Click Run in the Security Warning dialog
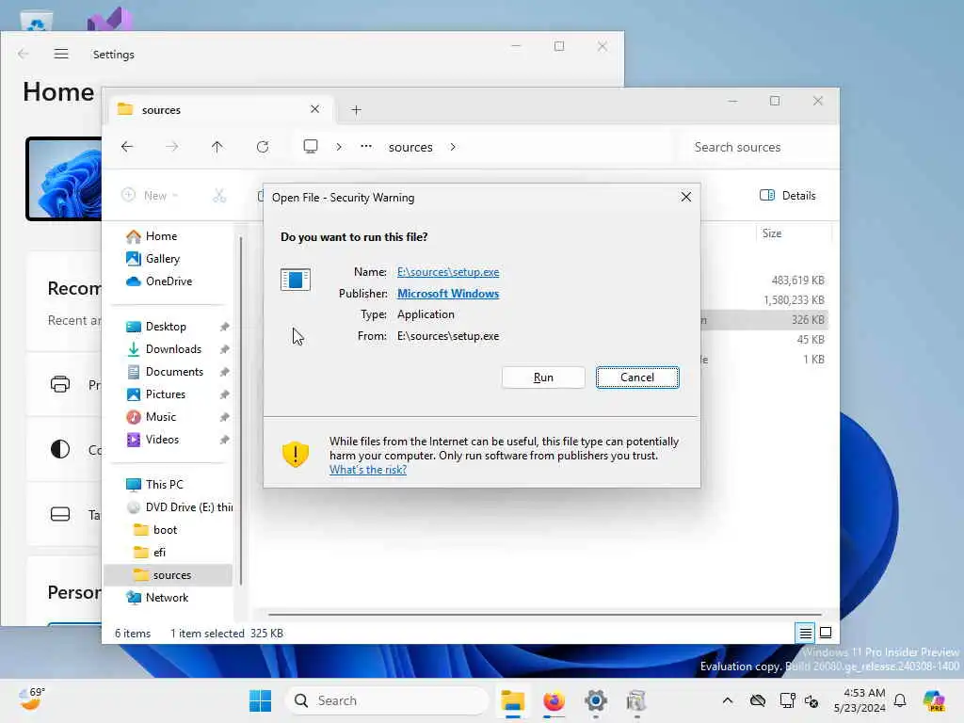 pyautogui.click(x=543, y=378)
